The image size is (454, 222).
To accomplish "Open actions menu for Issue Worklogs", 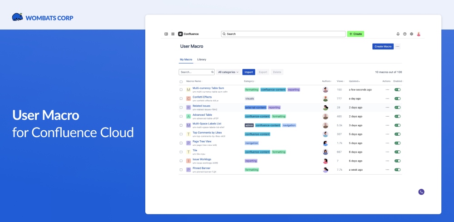I will 387,161.
